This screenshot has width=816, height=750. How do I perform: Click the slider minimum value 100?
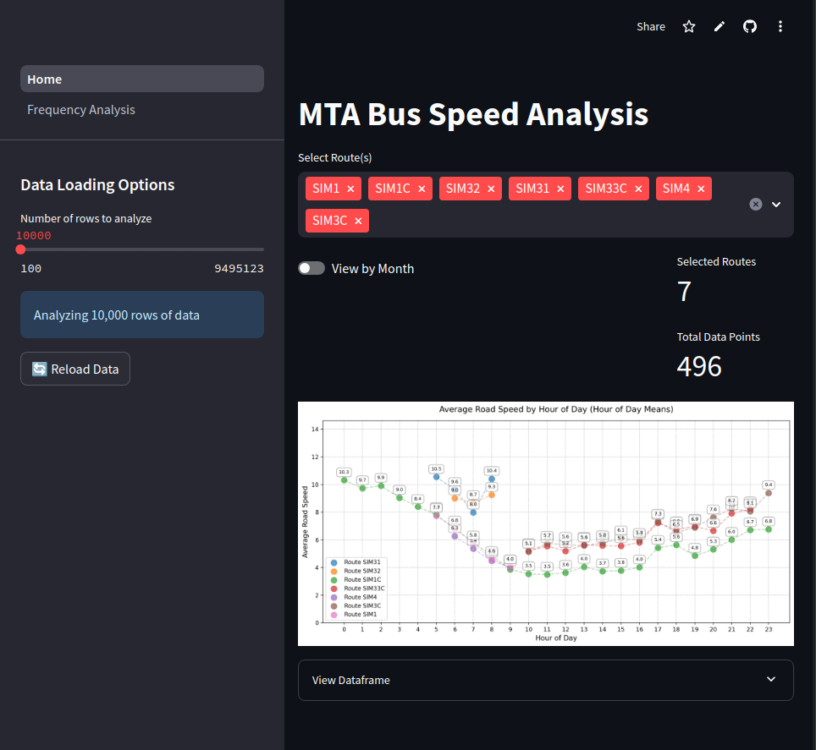click(x=30, y=269)
